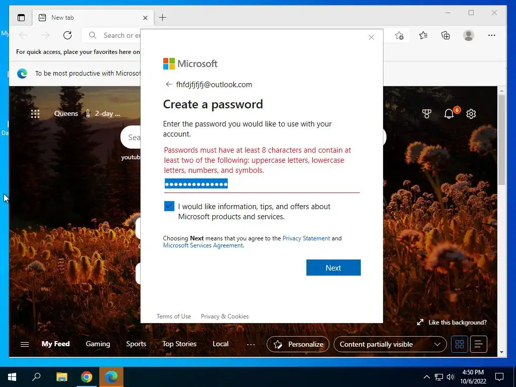Open the Privacy & Cookies link
Viewport: 516px width, 387px height.
click(225, 316)
